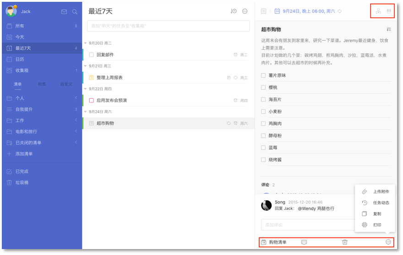Image resolution: width=403 pixels, height=255 pixels.
Task: Select 上传附件 from the popup menu
Action: click(381, 192)
